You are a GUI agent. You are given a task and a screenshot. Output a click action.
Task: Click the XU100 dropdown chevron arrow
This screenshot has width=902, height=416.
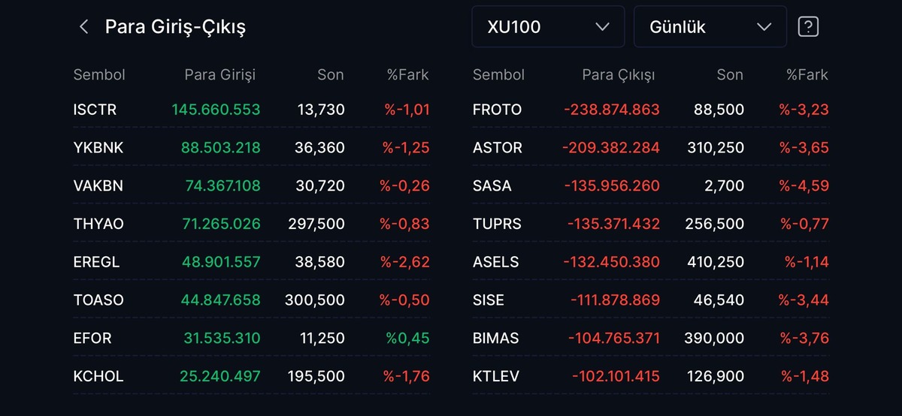602,27
